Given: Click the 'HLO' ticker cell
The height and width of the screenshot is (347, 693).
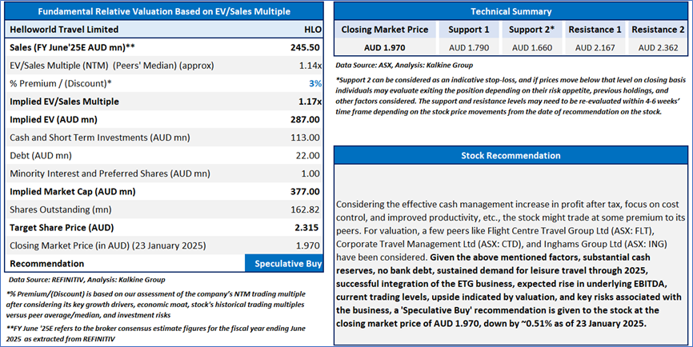Looking at the screenshot, I should pos(313,30).
